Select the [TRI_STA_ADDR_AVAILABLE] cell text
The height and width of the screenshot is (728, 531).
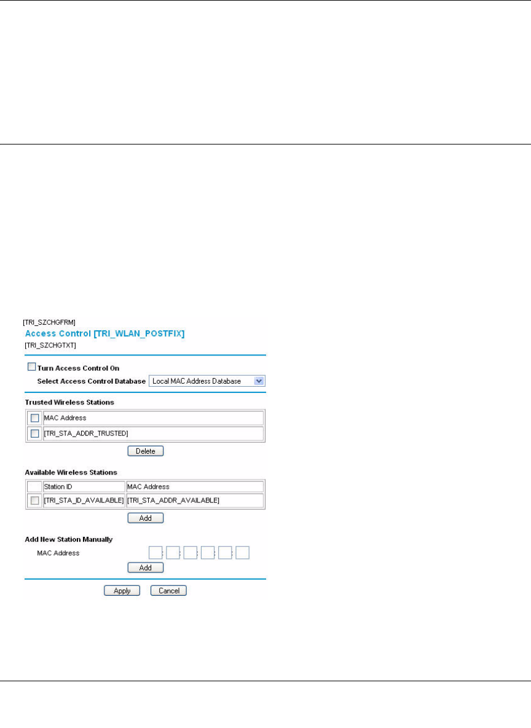(173, 501)
